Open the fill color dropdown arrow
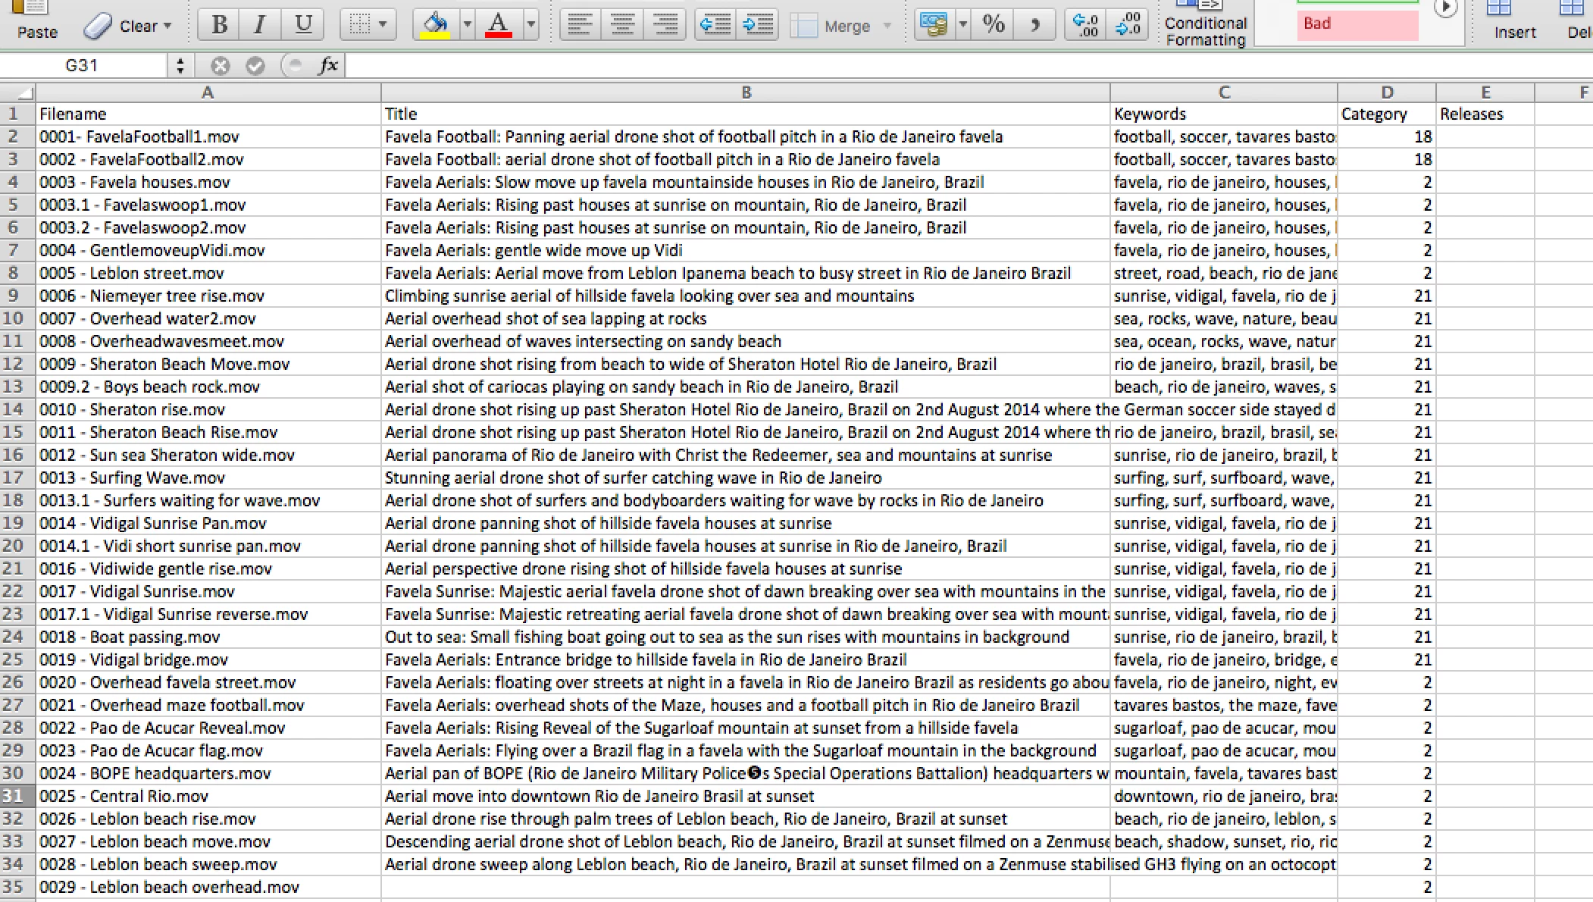1593x902 pixels. (x=467, y=25)
